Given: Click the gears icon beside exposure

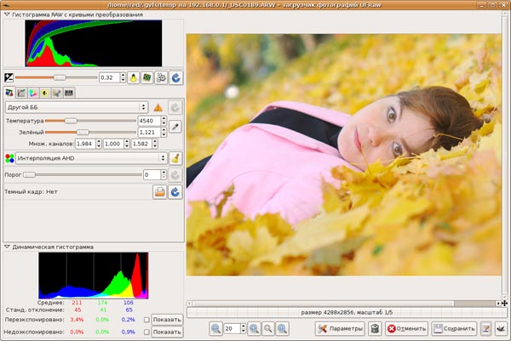Looking at the screenshot, I should (161, 77).
